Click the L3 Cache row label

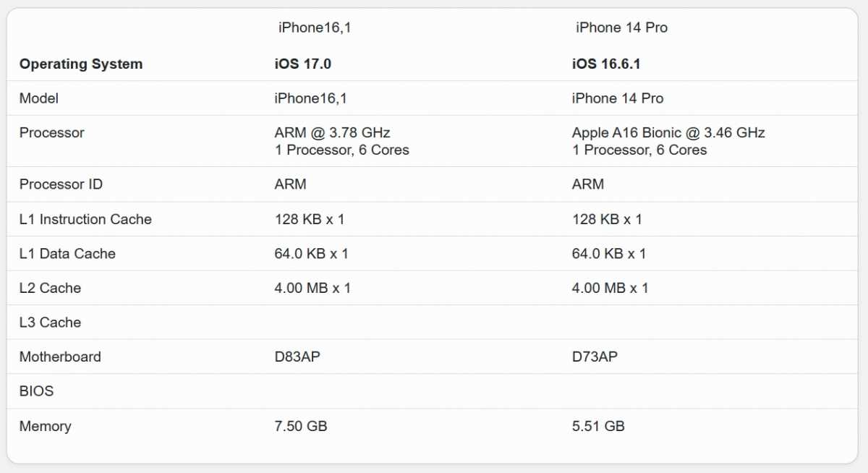coord(50,323)
